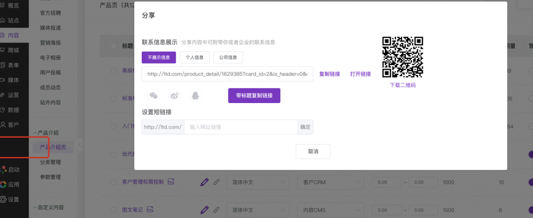Open the 简体中文 dropdown for 客户管理权限控制
This screenshot has height=218, width=533.
point(258,182)
